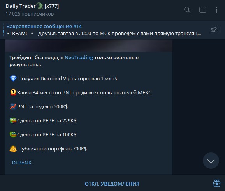Click the frog emoji by 229K$ deal

[x=13, y=120]
